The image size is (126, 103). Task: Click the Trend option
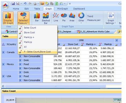pos(90,16)
